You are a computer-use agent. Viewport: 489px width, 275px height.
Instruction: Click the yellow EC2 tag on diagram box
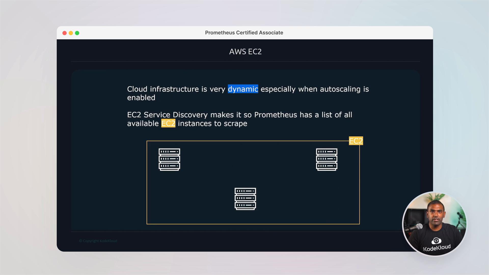[x=356, y=141]
